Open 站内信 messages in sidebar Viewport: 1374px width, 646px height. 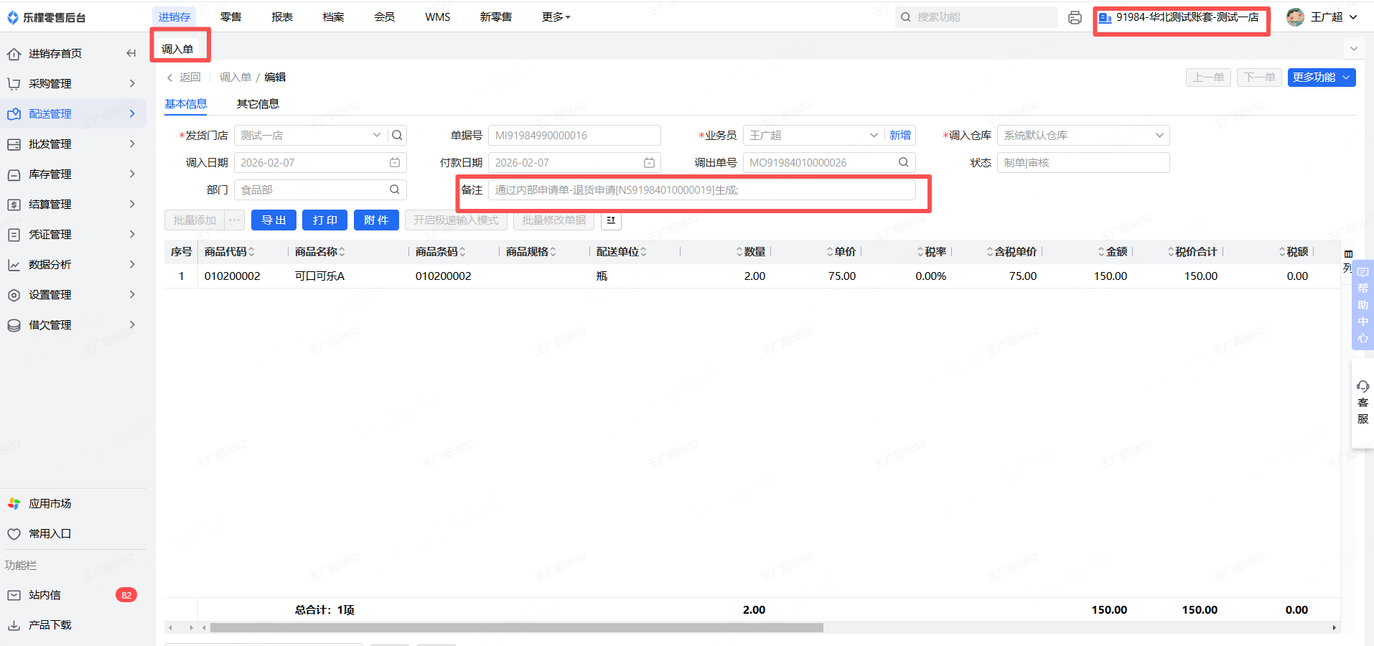pos(45,595)
